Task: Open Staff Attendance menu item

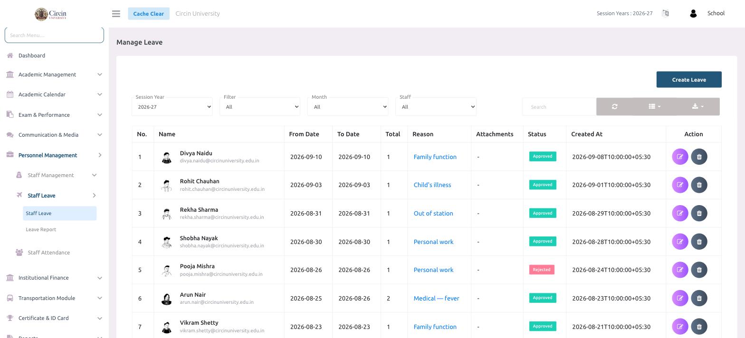Action: pyautogui.click(x=49, y=253)
